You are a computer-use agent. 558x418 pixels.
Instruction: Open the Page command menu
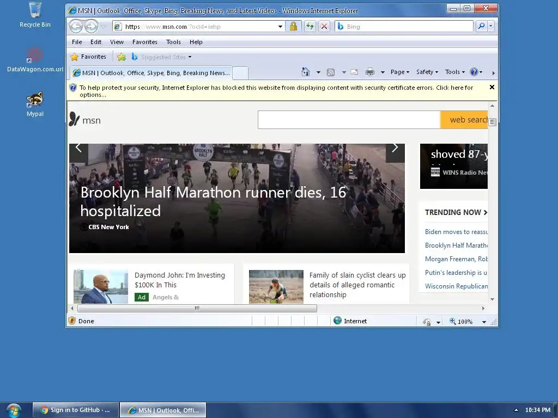coord(399,72)
